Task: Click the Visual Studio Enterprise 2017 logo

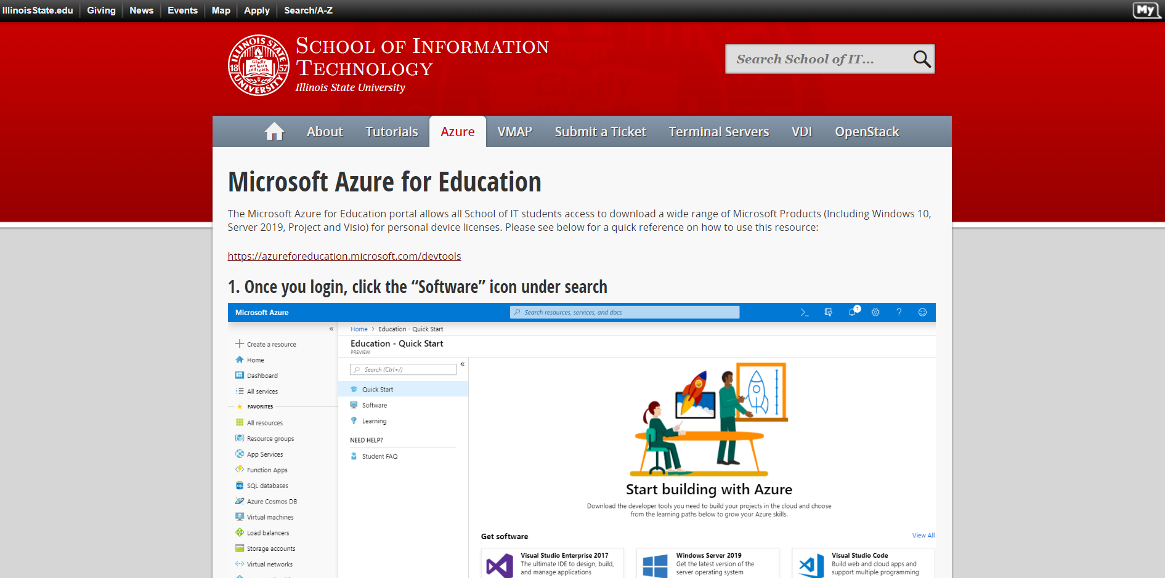Action: click(x=500, y=566)
